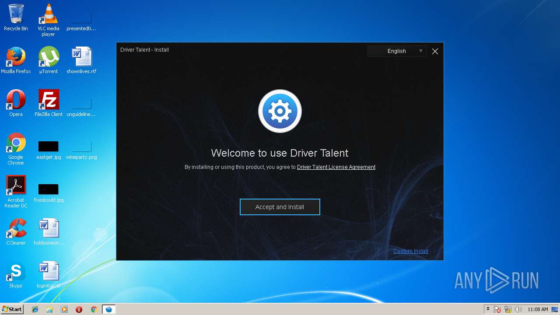Open Google Chrome desktop shortcut
The width and height of the screenshot is (560, 315).
click(16, 149)
